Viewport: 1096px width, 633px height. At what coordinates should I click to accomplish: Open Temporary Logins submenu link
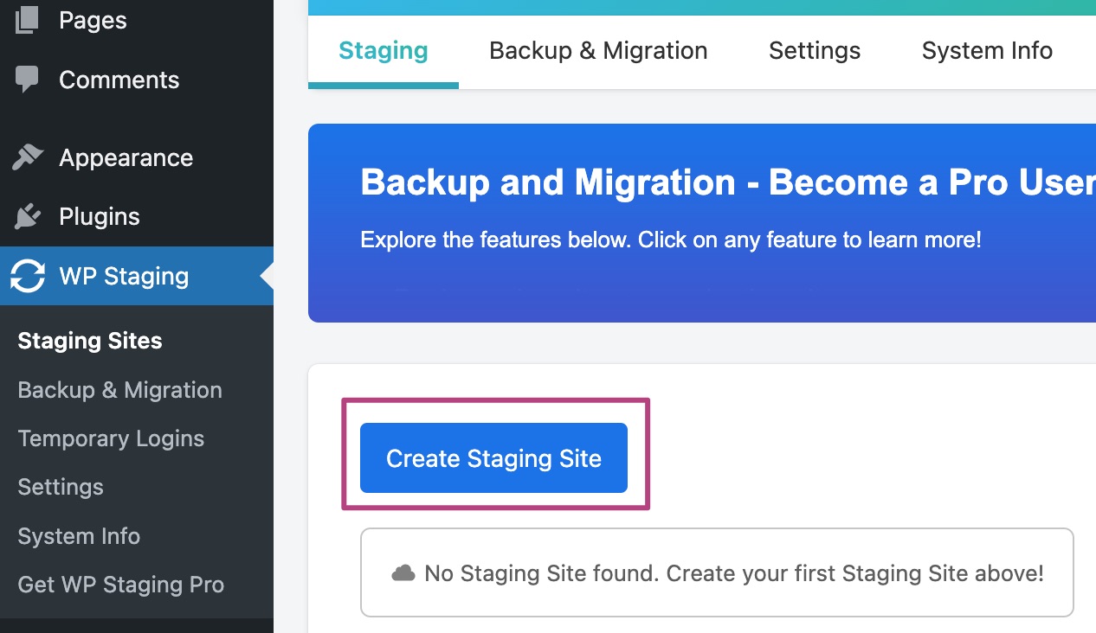click(111, 438)
